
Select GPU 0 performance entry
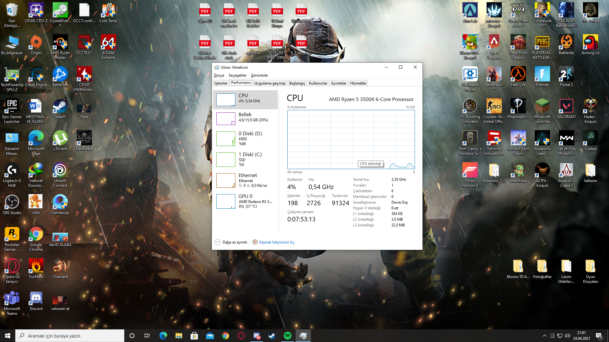coord(246,201)
